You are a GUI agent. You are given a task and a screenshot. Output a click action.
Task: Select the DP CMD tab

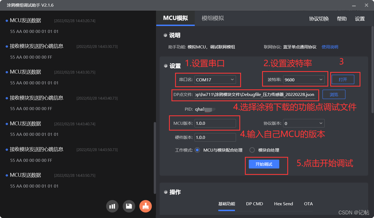click(254, 204)
